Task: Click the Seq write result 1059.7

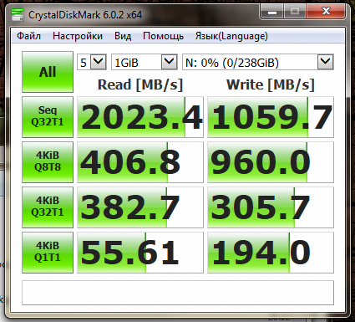Action: [x=271, y=117]
